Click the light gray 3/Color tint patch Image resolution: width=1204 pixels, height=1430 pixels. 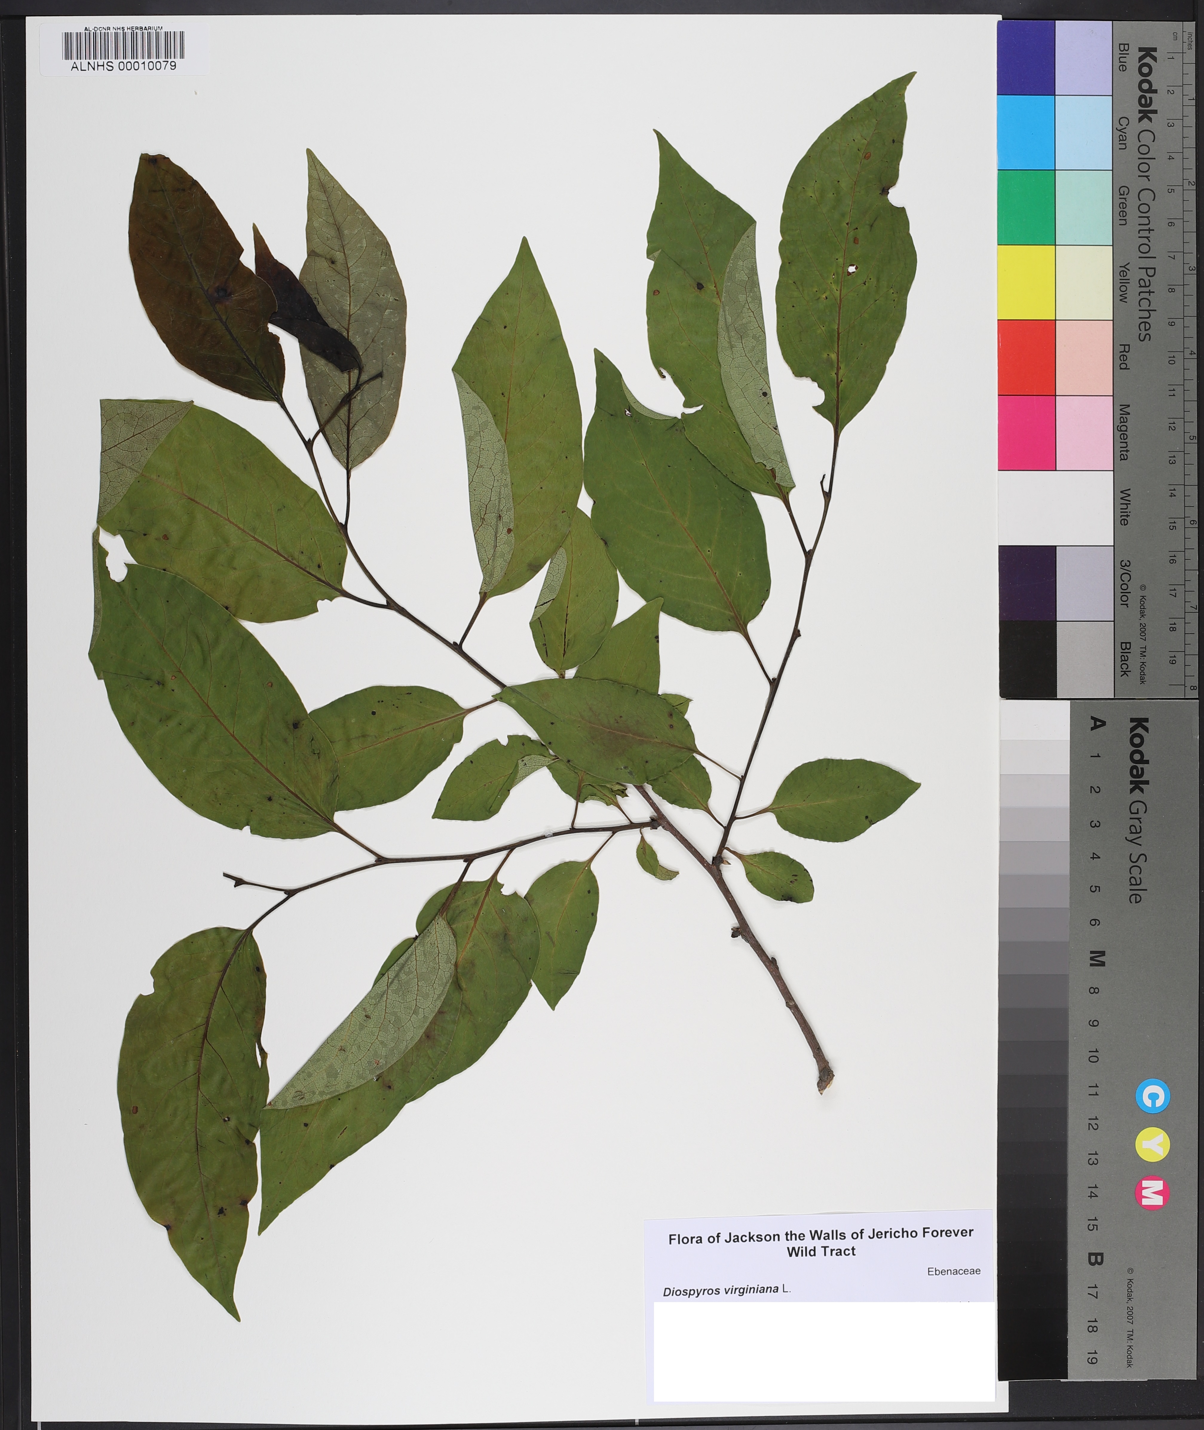(x=1084, y=583)
